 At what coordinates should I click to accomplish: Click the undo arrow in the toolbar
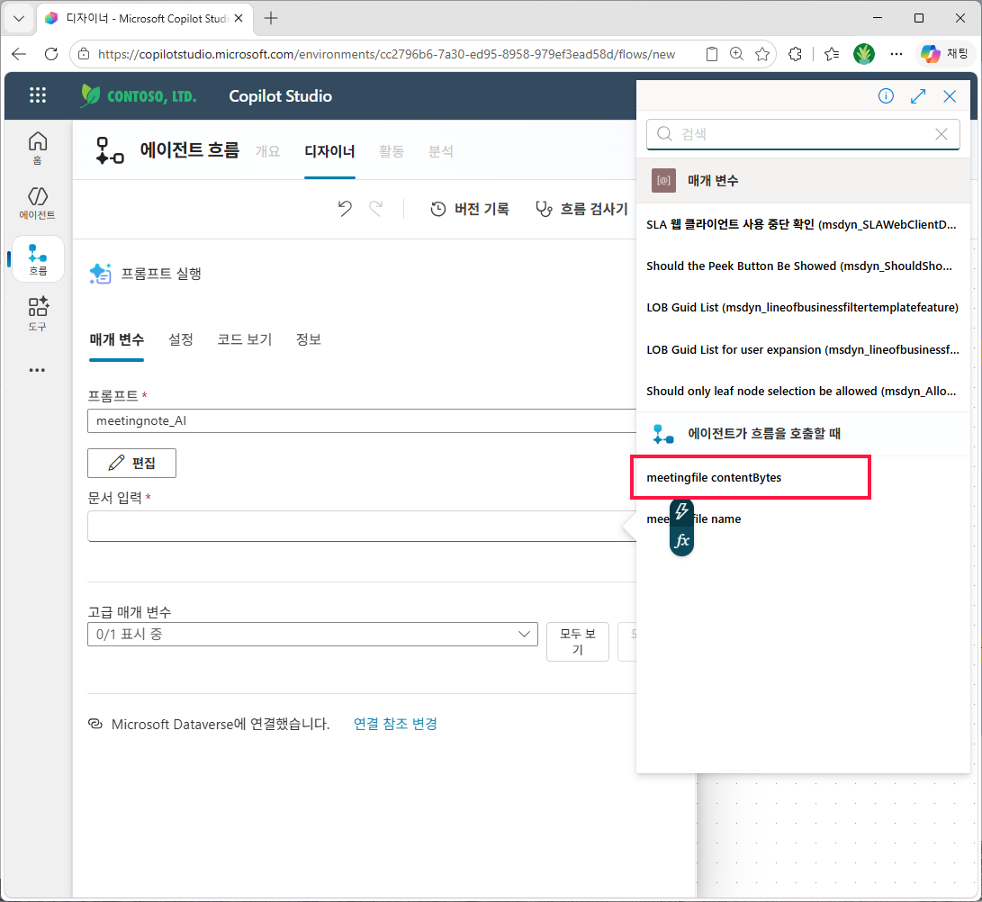point(345,209)
